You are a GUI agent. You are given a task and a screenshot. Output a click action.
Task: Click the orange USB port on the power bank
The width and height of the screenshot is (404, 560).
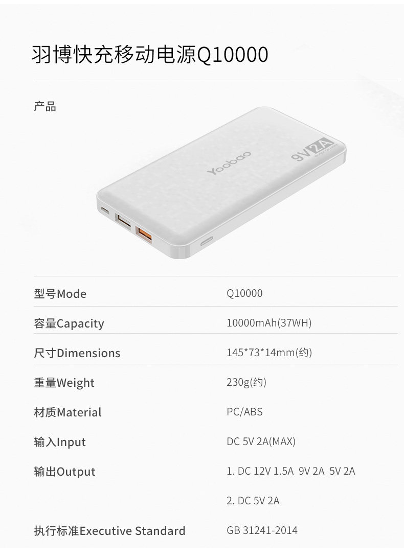click(x=144, y=236)
